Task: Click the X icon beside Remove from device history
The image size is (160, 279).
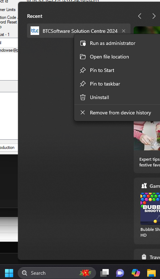Action: (x=82, y=113)
